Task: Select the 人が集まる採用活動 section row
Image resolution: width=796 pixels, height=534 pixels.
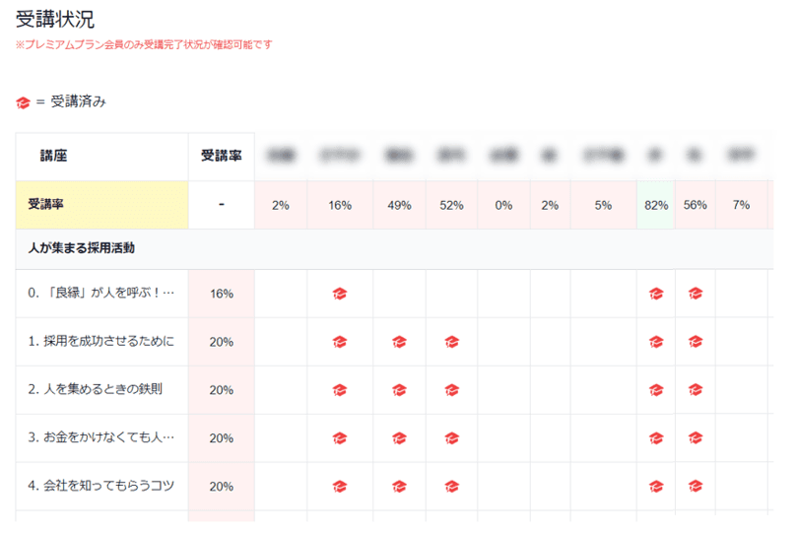Action: 82,248
